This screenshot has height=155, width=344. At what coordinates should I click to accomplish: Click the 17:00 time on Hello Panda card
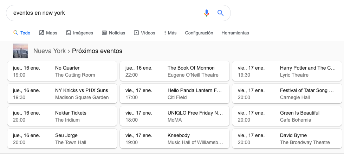point(132,97)
